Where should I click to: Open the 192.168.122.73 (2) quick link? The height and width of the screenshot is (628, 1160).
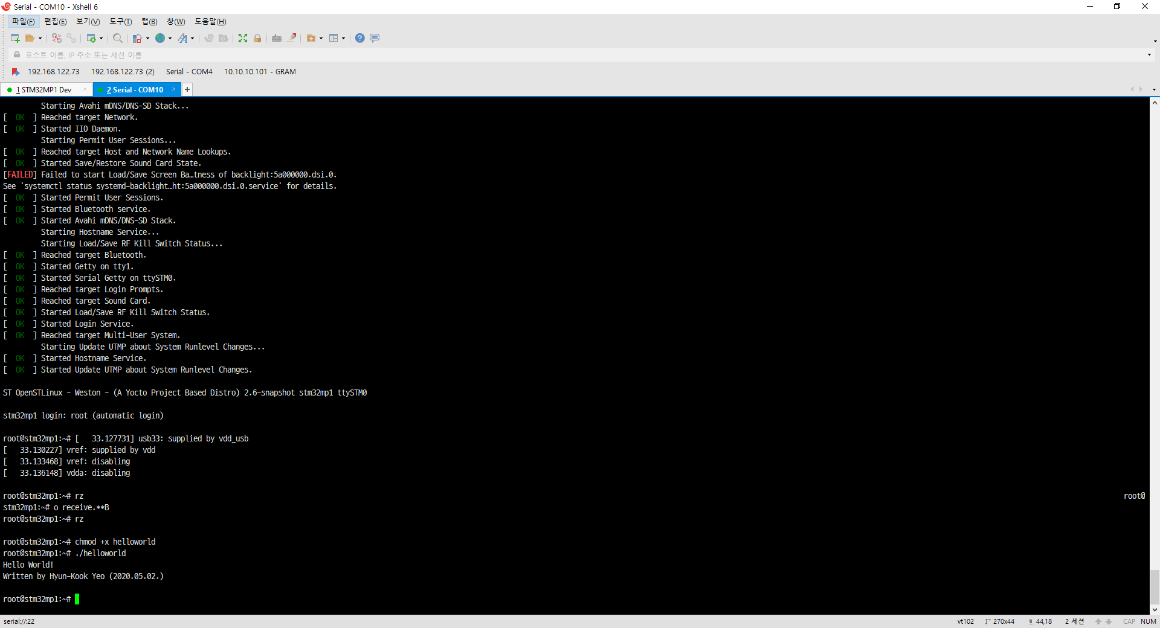123,72
